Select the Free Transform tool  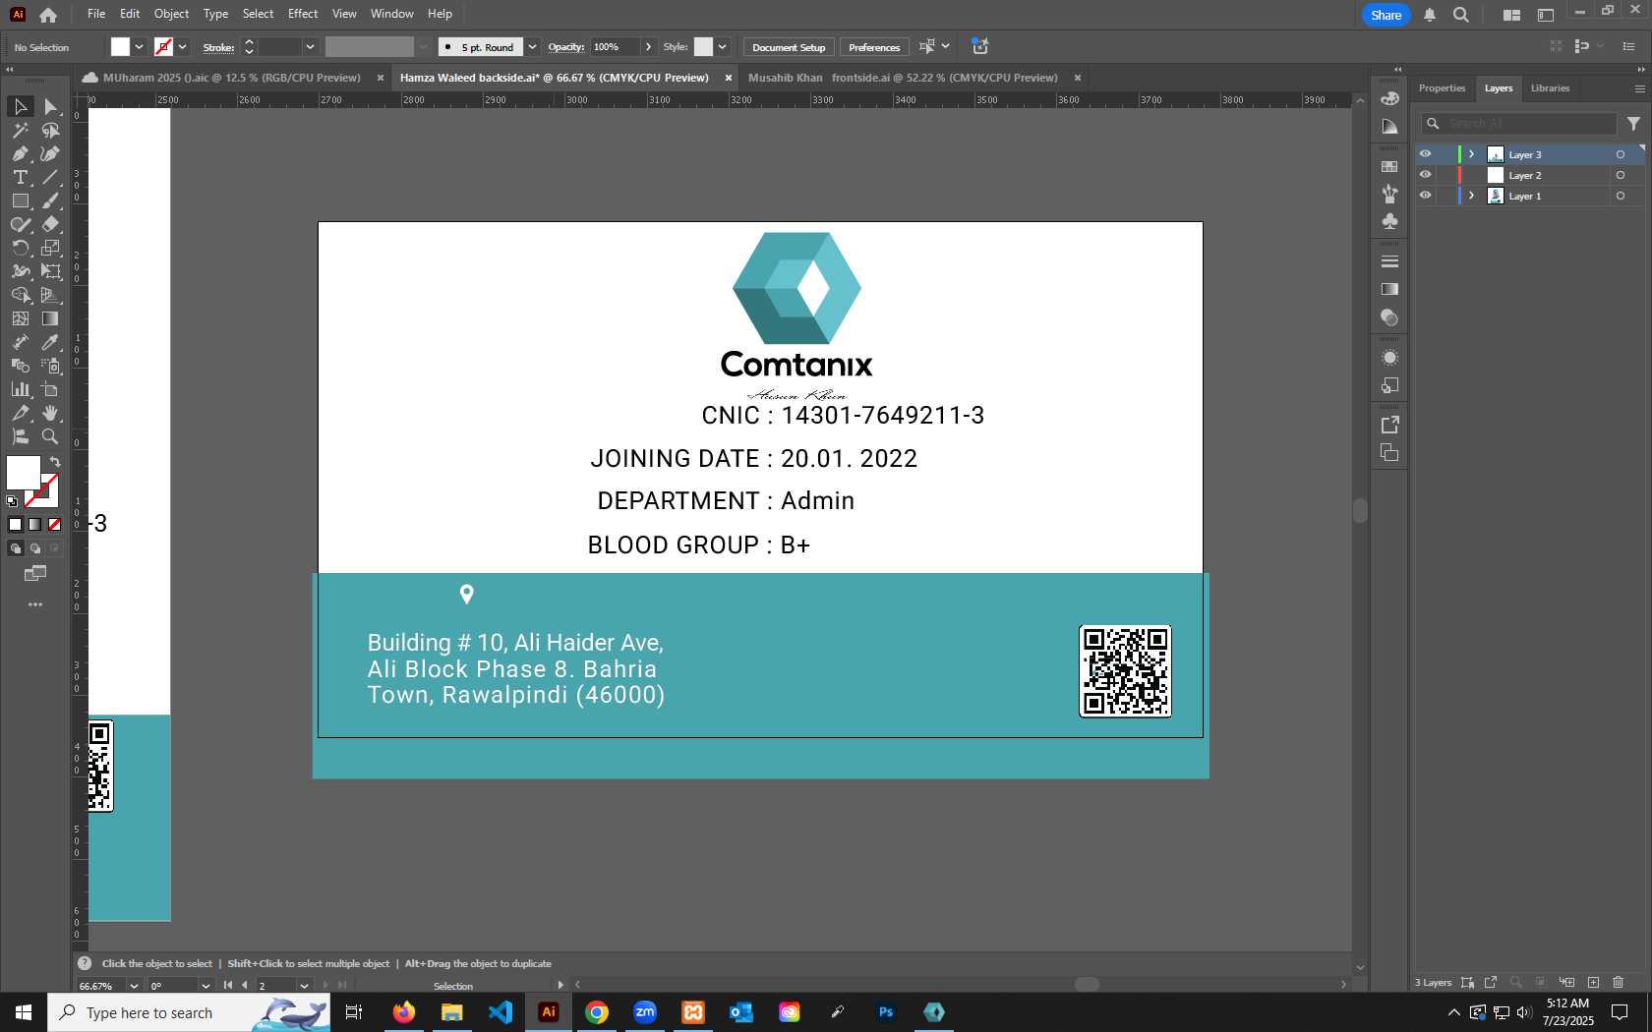click(x=51, y=271)
